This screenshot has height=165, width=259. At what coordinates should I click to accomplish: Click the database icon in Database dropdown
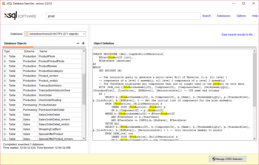pos(27,34)
